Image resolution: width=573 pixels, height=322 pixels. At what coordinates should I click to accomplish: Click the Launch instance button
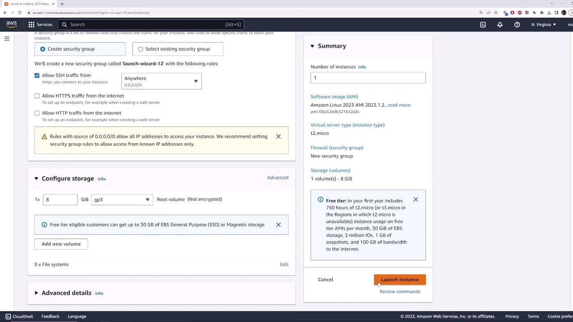click(x=400, y=280)
